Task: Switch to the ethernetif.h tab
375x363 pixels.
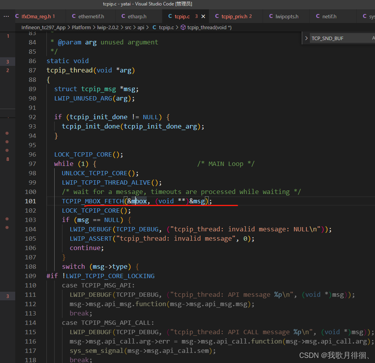Action: [91, 16]
